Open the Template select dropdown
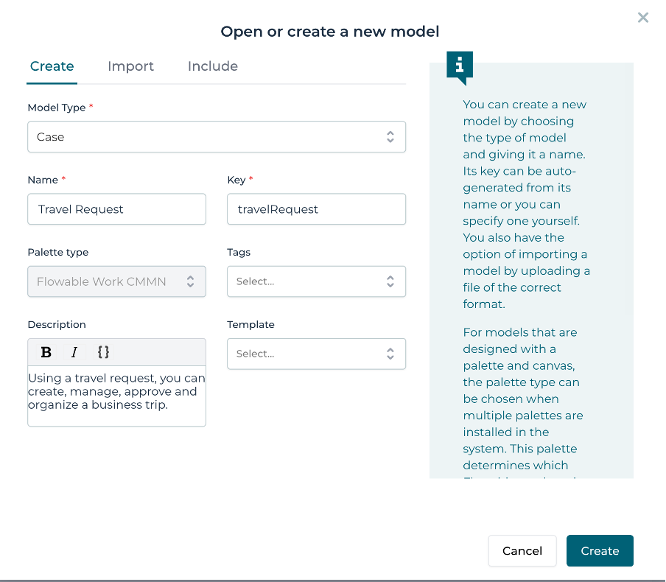The height and width of the screenshot is (582, 666). (316, 354)
